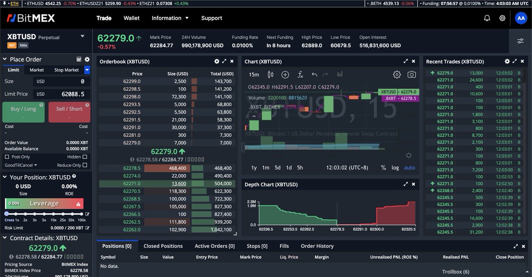Viewport: 532px width, 277px height.
Task: Open the Fills tab
Action: [284, 246]
